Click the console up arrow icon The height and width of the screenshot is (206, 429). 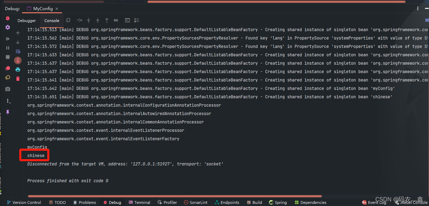pos(18,33)
